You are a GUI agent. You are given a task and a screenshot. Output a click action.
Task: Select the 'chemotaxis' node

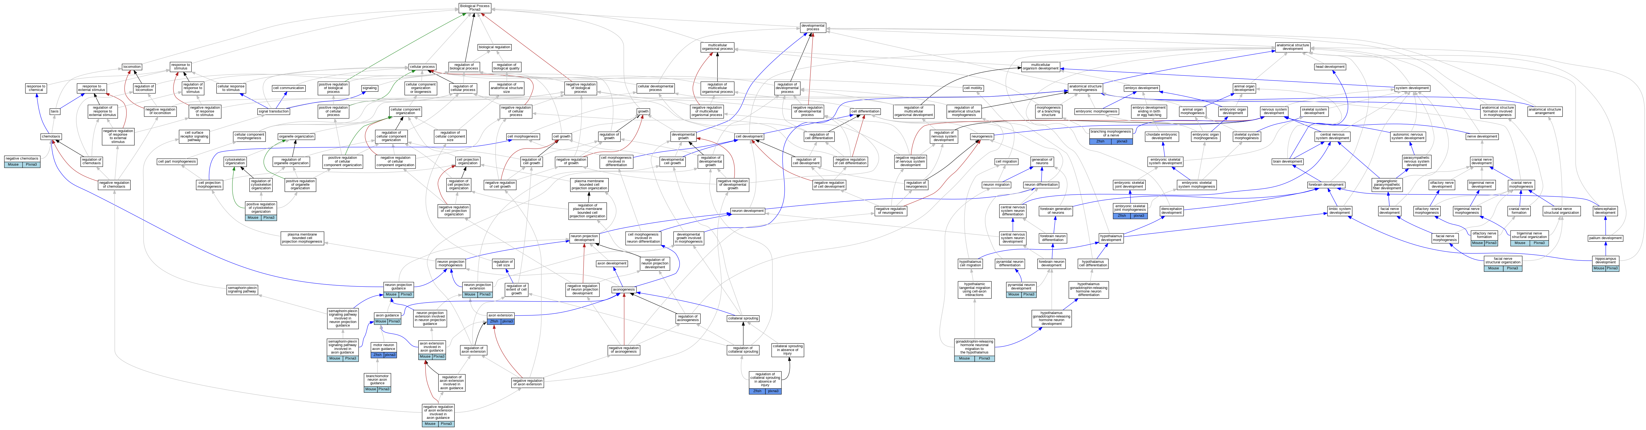[51, 137]
